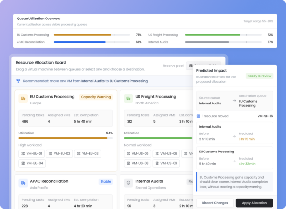
Task: Click EU Customs Processing overview utilization bar
Action: coord(92,35)
